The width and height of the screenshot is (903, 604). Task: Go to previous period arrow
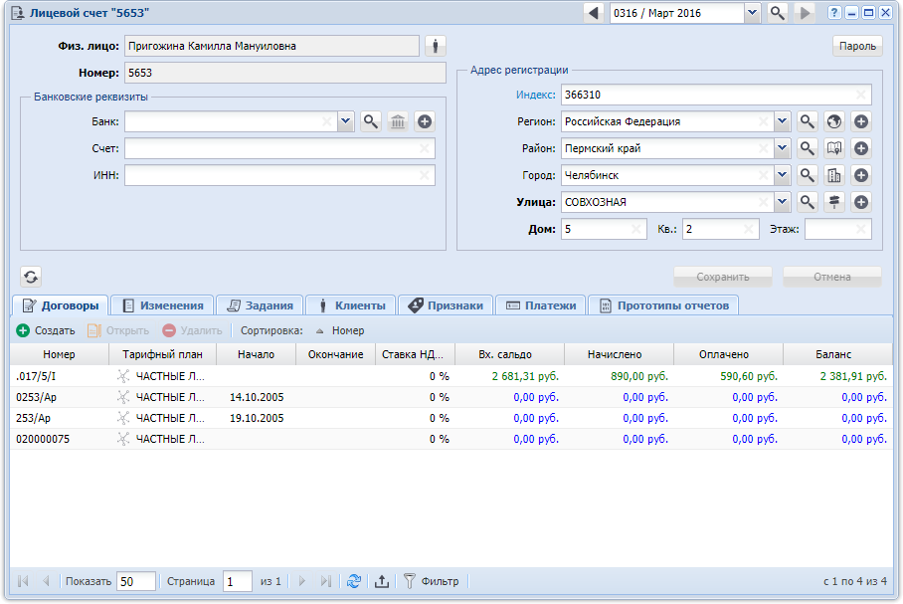(x=593, y=13)
